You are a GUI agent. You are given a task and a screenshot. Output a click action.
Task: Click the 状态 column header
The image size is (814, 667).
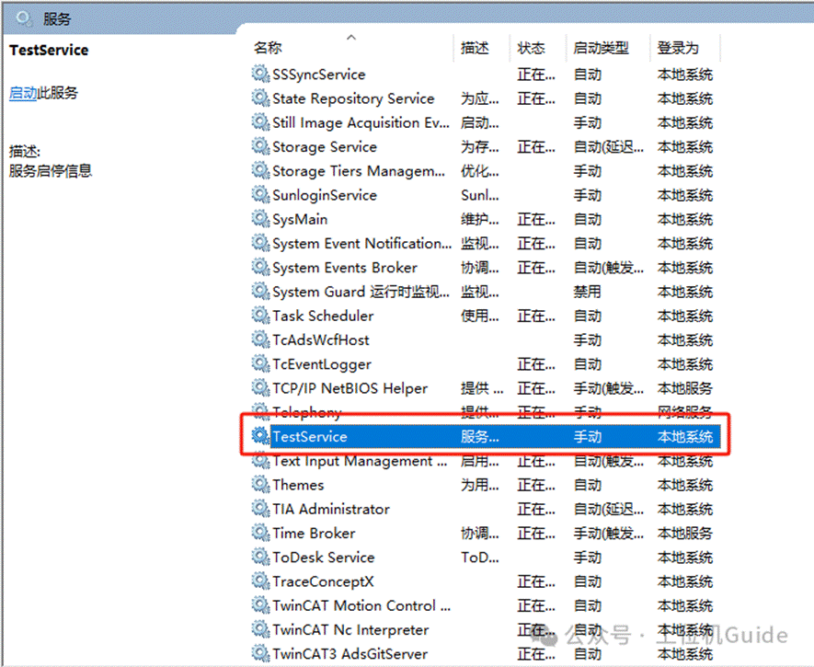[x=531, y=48]
